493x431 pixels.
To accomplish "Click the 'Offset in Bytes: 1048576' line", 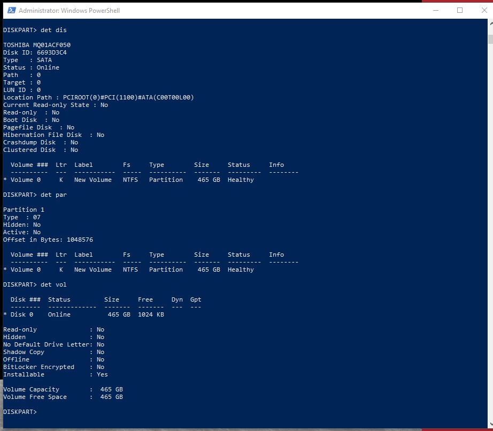I will pyautogui.click(x=48, y=240).
